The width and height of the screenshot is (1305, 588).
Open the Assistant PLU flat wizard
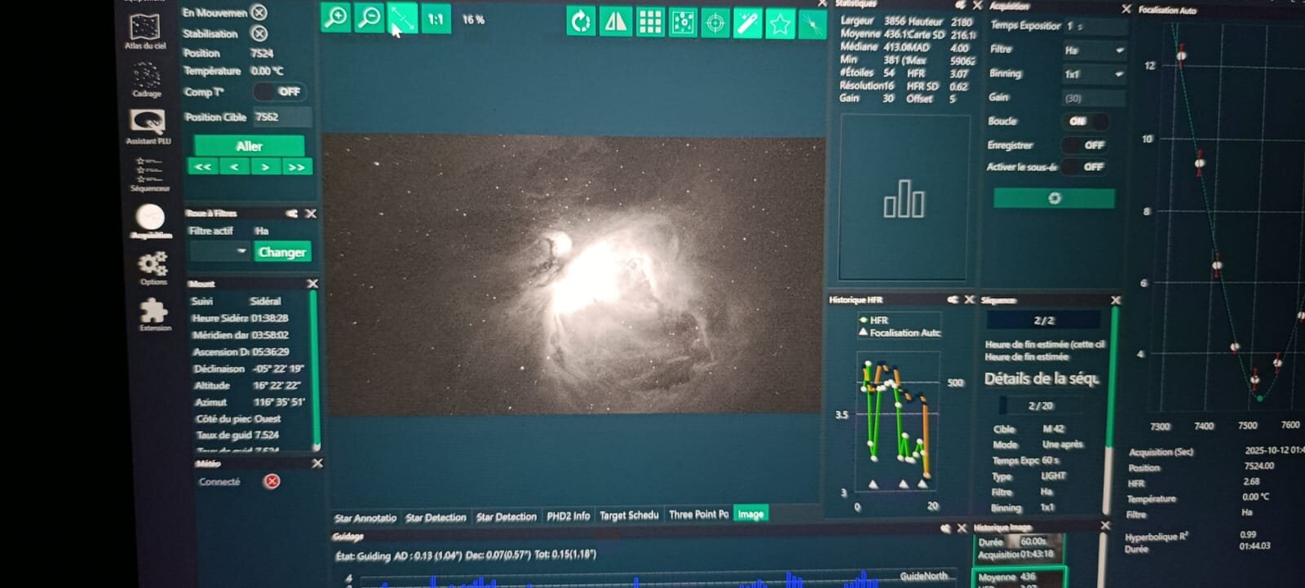148,126
